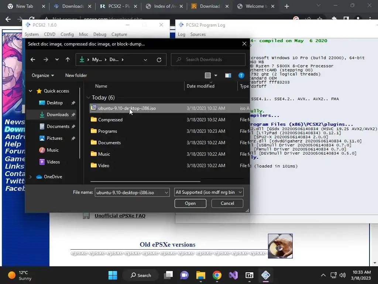Select Downloads in navigation pane

tap(58, 115)
